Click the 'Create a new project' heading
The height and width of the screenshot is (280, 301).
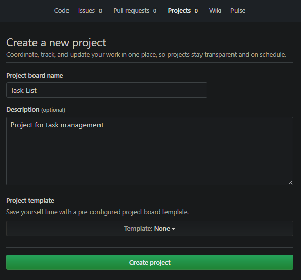(56, 43)
